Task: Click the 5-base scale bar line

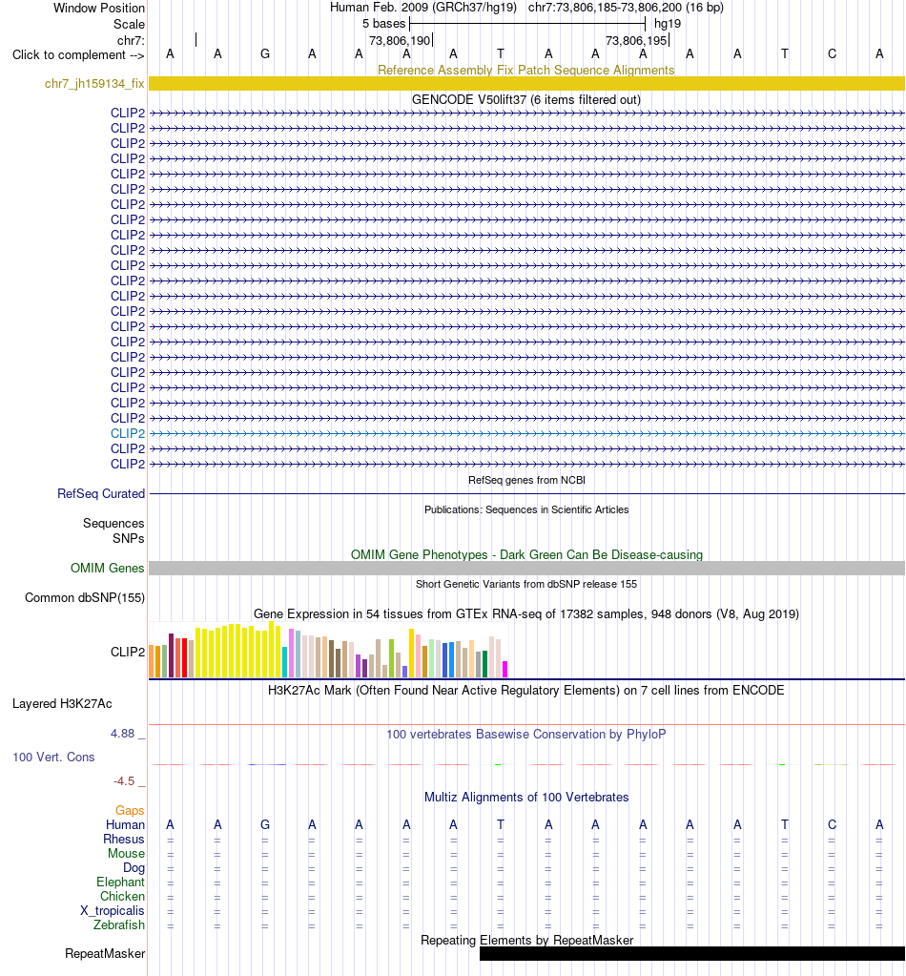Action: tap(527, 24)
